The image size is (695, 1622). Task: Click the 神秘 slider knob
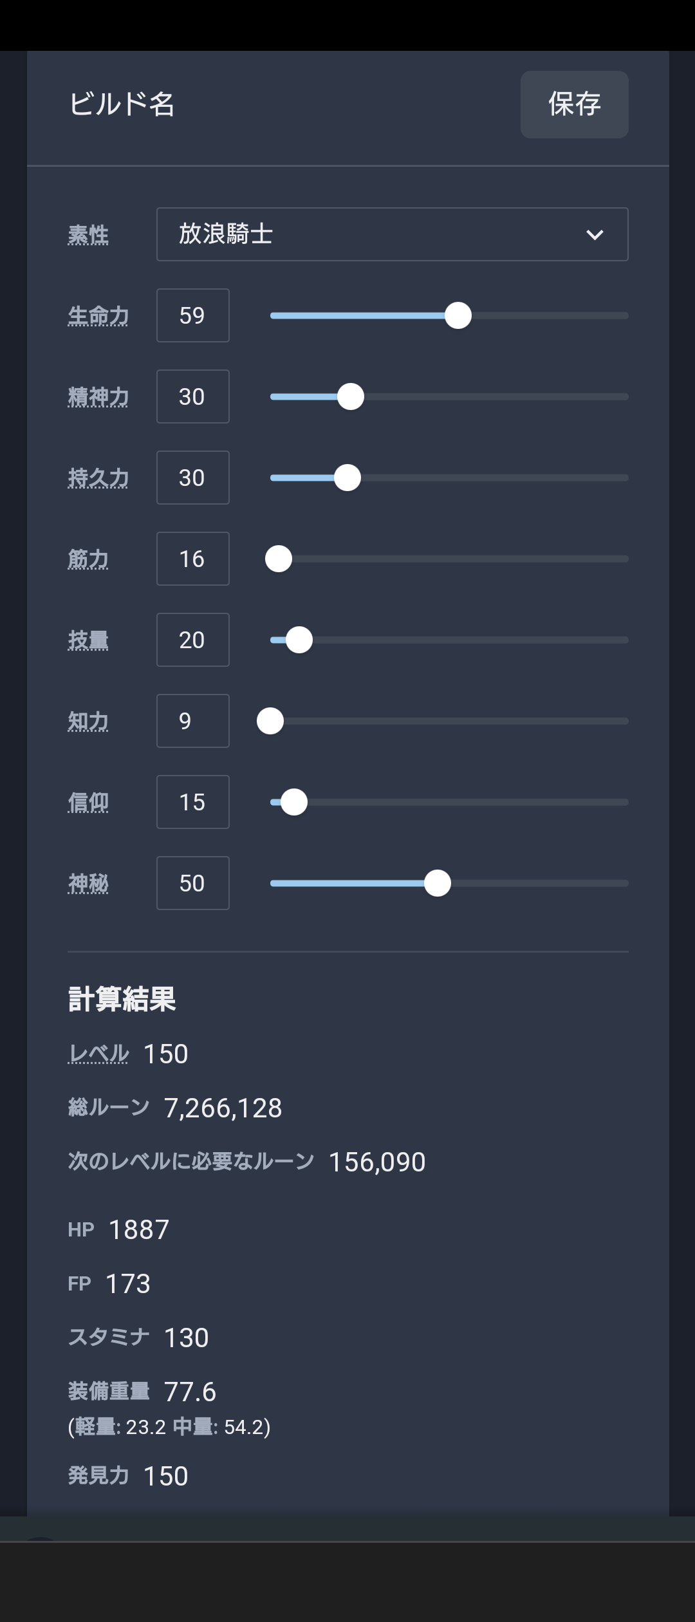click(x=438, y=883)
